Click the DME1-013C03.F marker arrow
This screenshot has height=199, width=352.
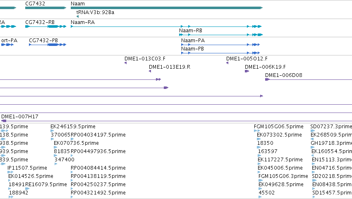click(x=125, y=63)
